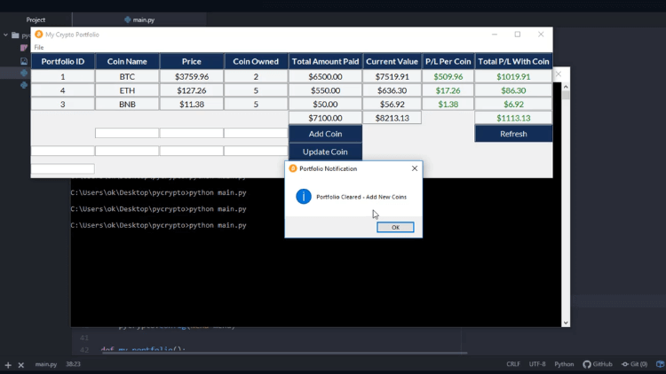The height and width of the screenshot is (374, 666).
Task: Click the Add Coin button
Action: [x=325, y=134]
